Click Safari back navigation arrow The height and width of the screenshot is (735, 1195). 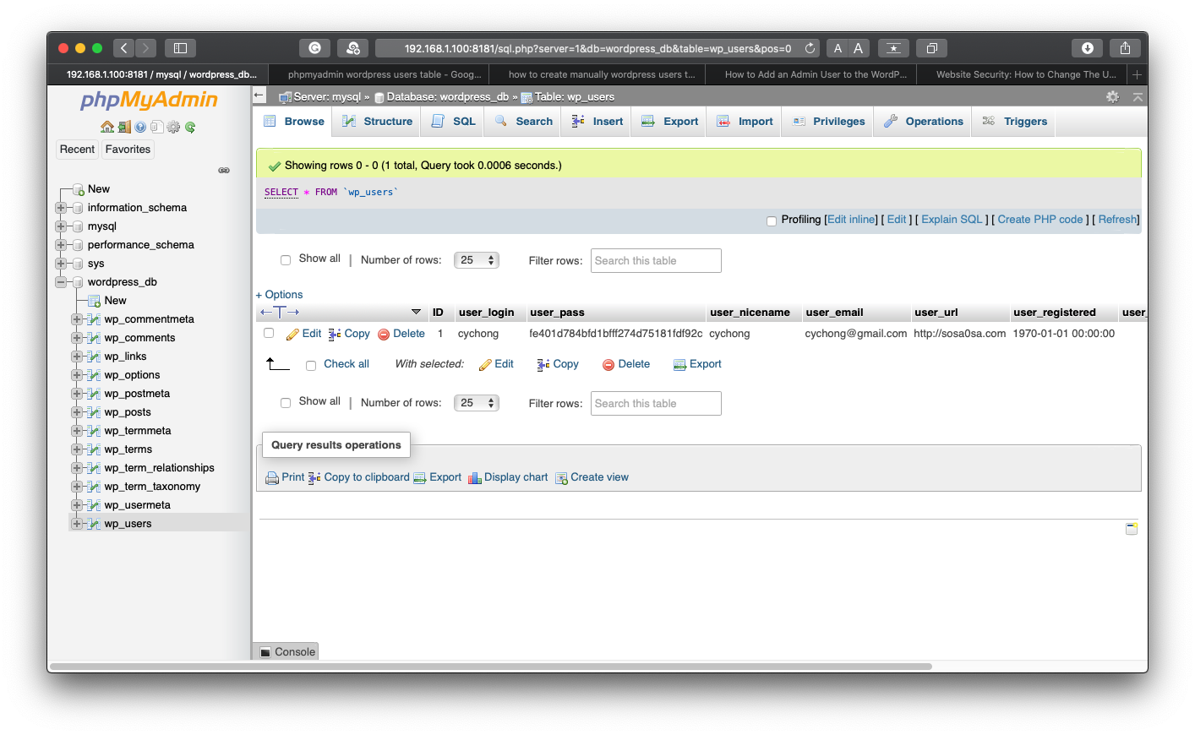(124, 48)
